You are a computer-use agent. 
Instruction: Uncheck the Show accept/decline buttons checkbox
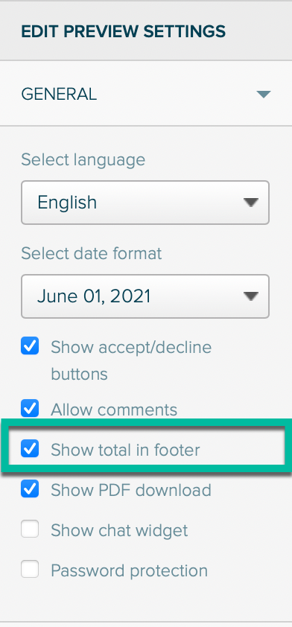click(x=30, y=346)
